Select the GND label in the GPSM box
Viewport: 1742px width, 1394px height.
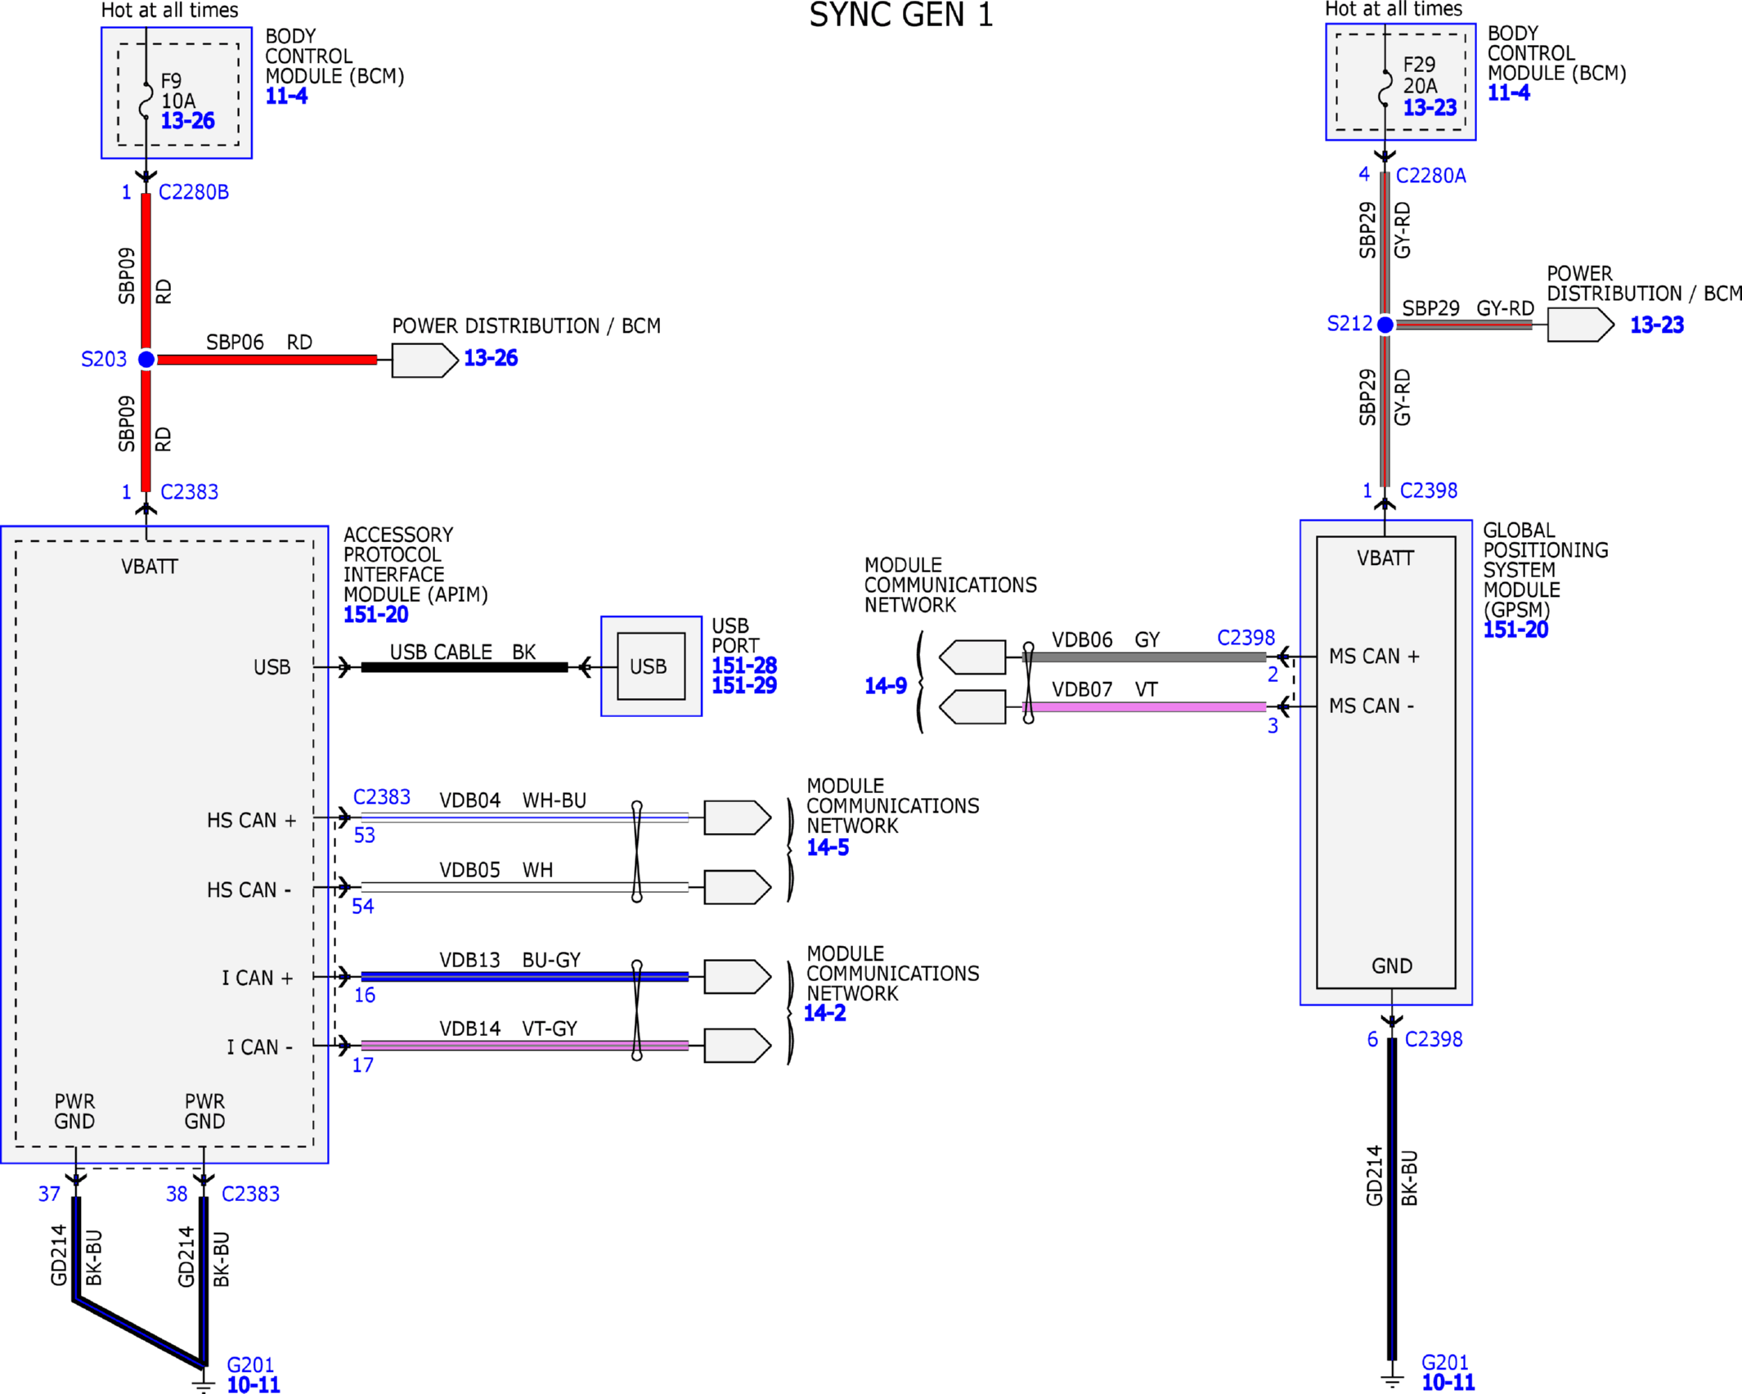pos(1392,966)
